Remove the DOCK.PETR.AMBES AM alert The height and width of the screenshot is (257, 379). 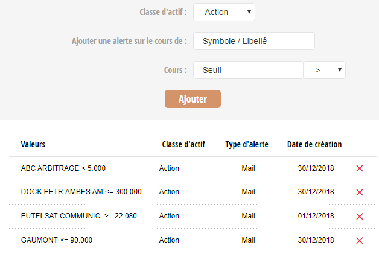point(360,192)
